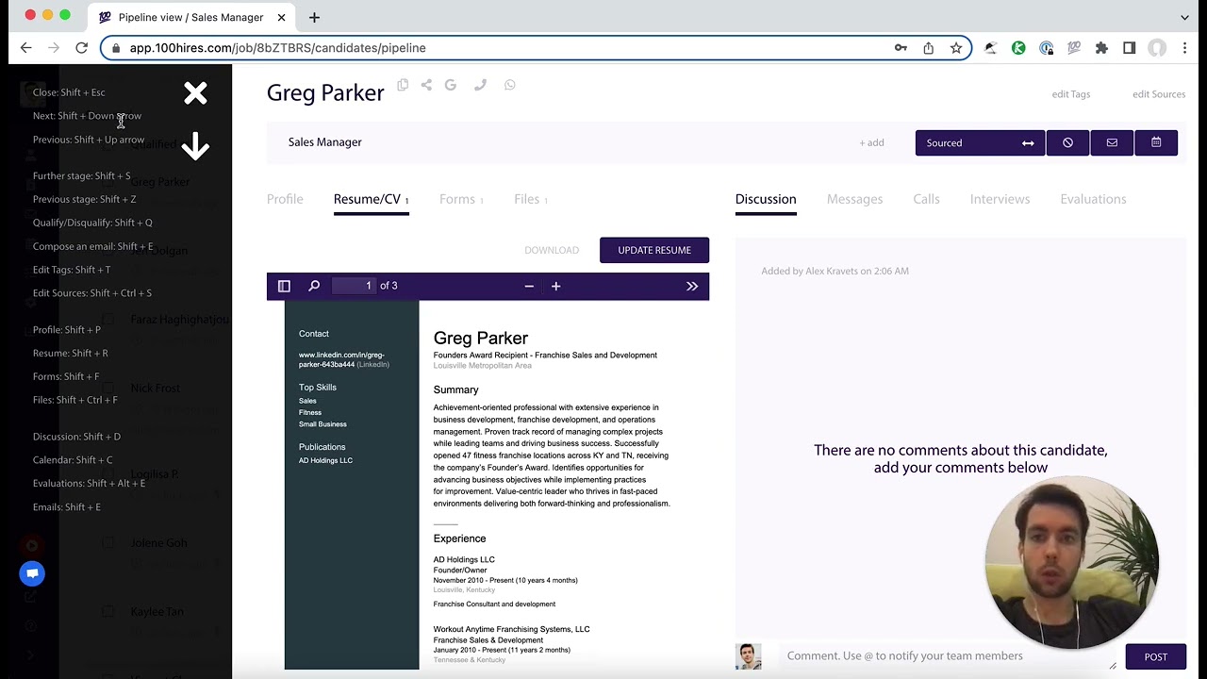Click 'Calendar: Shift + C' shortcut text
1207x679 pixels.
click(x=73, y=460)
